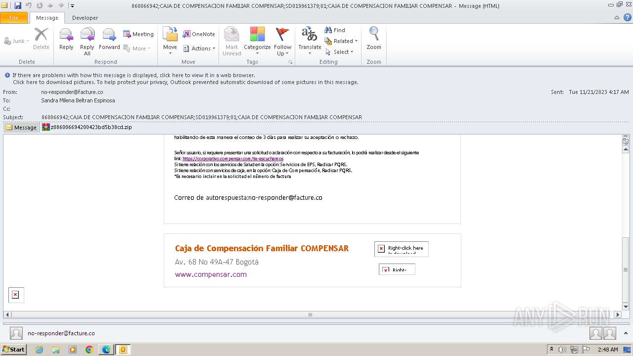Open the File tab
Viewport: 633px width, 356px height.
14,18
